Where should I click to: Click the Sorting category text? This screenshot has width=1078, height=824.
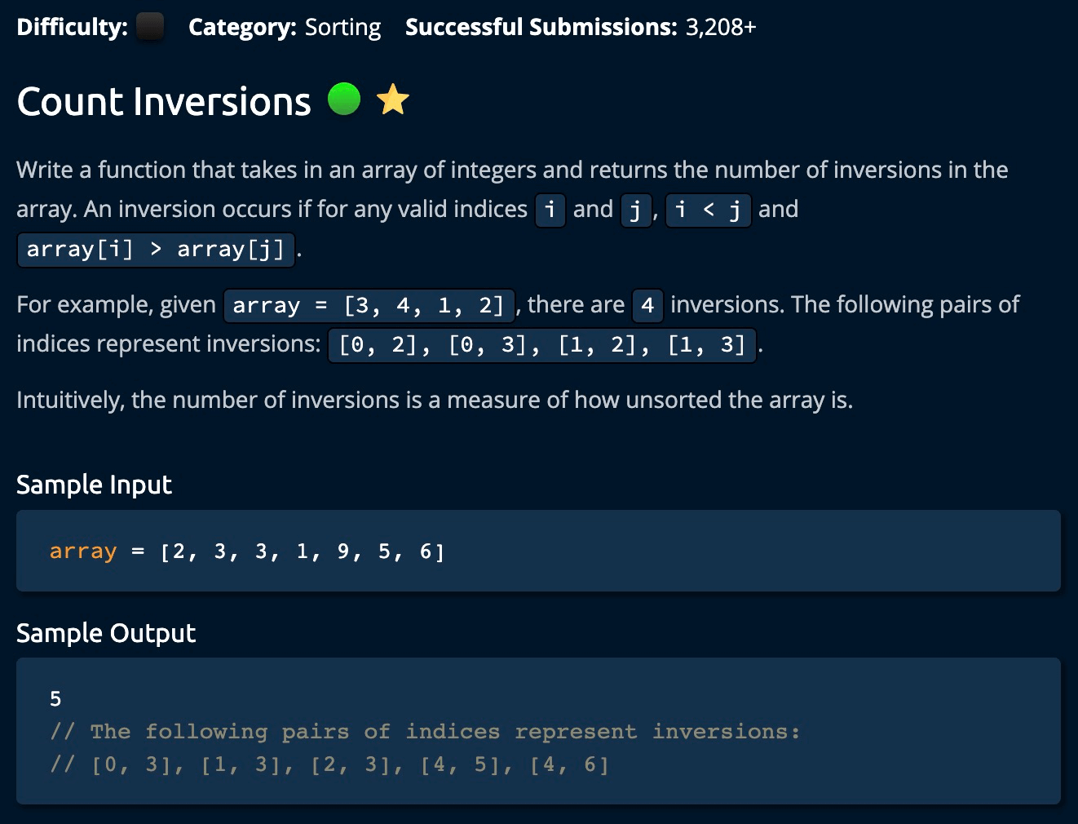point(342,27)
